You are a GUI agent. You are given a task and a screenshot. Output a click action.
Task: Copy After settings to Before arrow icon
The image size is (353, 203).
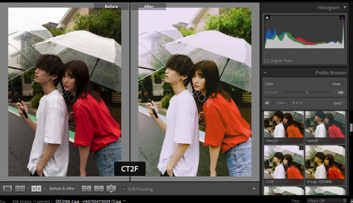click(x=99, y=189)
